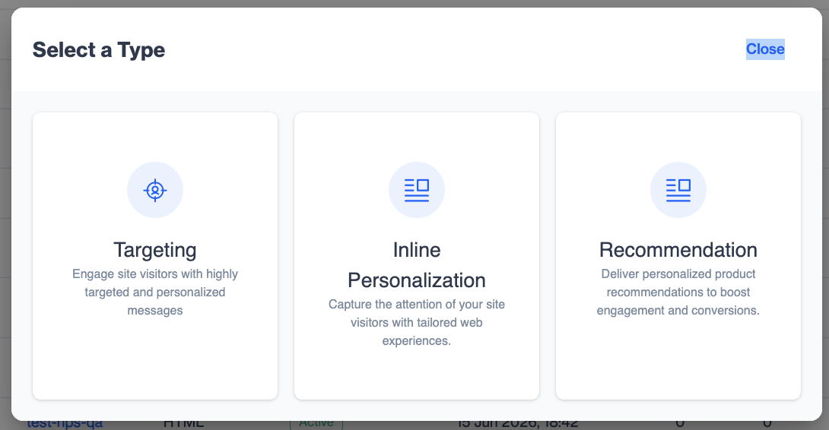This screenshot has width=829, height=430.
Task: Click the 'Capture the attention' description text
Action: [x=417, y=323]
